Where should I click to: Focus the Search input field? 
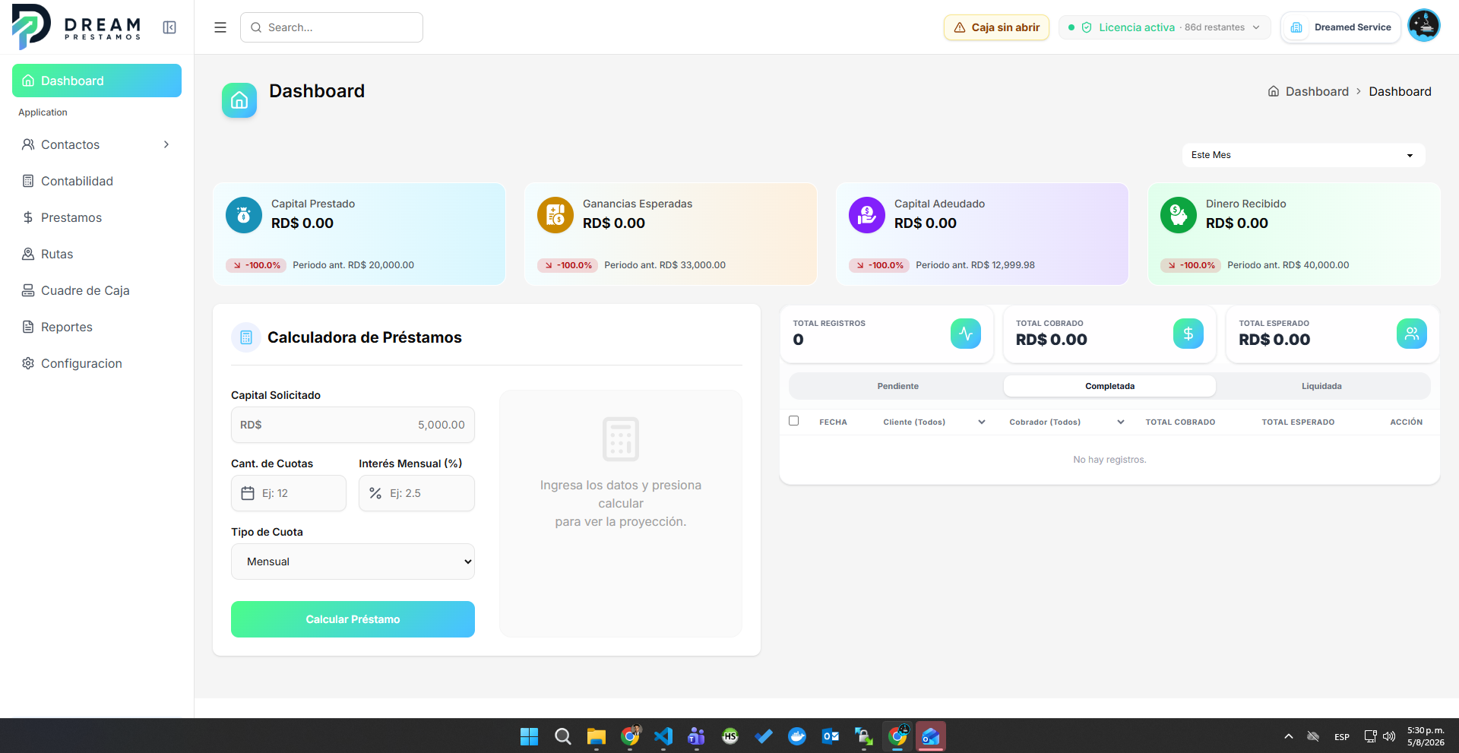[331, 27]
